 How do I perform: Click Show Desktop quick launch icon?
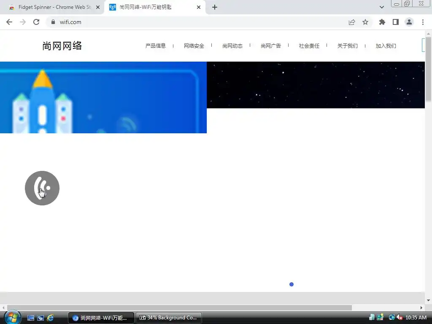(x=31, y=318)
